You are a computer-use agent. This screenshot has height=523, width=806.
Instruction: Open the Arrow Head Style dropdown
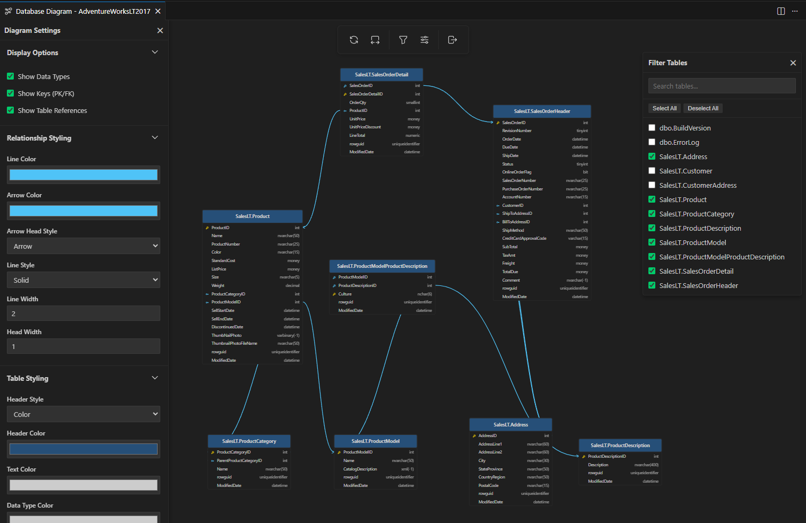(83, 246)
